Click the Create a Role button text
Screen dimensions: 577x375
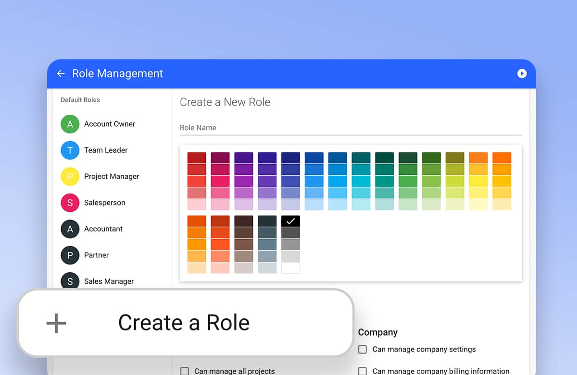[184, 323]
